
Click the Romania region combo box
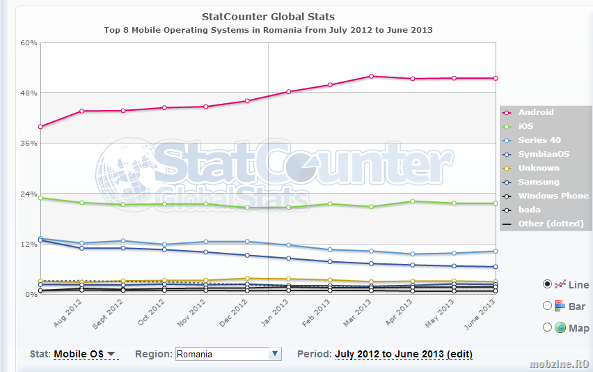tap(222, 354)
